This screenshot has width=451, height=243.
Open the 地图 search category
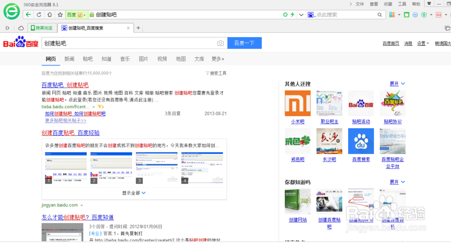click(181, 59)
